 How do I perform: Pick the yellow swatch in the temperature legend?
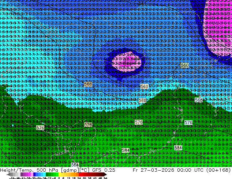pos(60,174)
